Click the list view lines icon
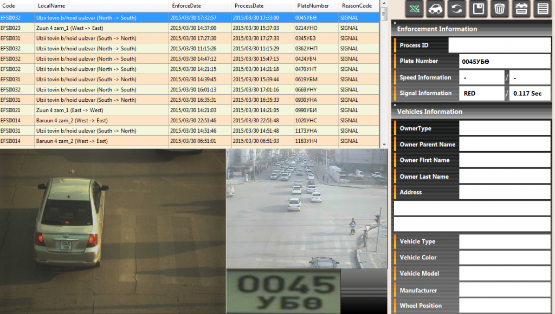 pos(541,9)
